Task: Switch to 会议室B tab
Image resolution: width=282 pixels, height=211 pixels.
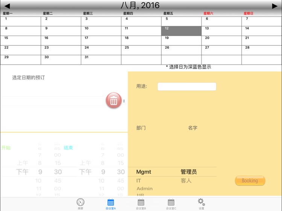Action: pyautogui.click(x=141, y=204)
